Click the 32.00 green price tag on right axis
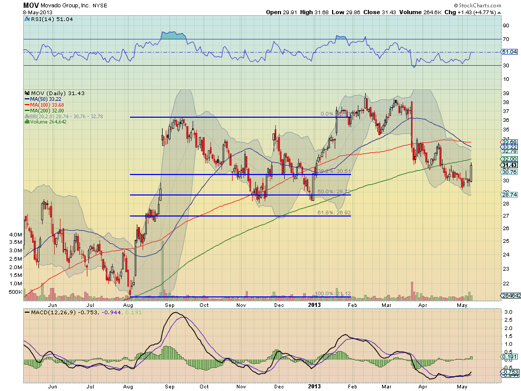This screenshot has width=521, height=391. 509,159
